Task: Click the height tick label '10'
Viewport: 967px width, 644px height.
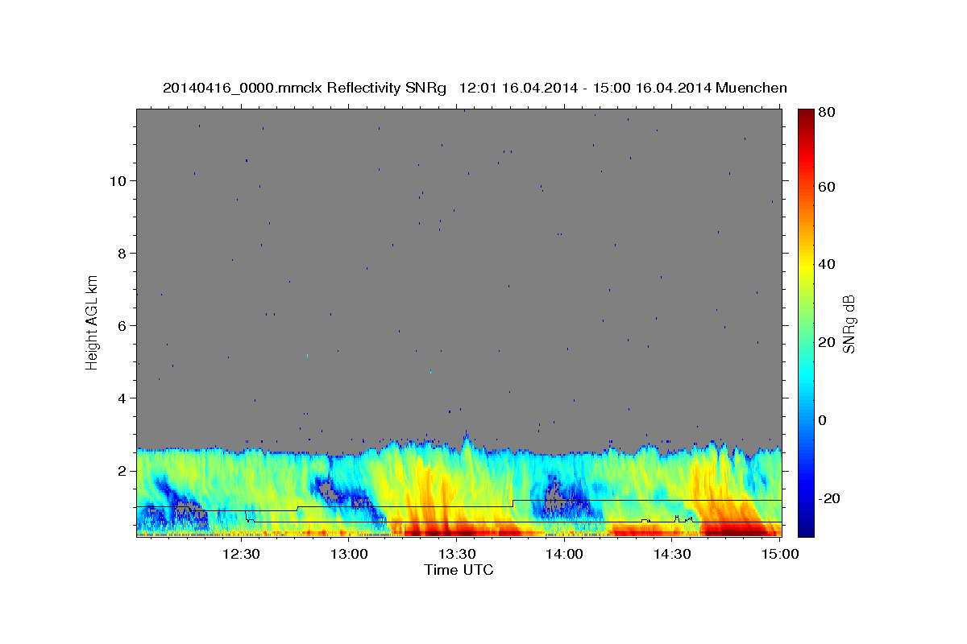Action: coord(118,180)
